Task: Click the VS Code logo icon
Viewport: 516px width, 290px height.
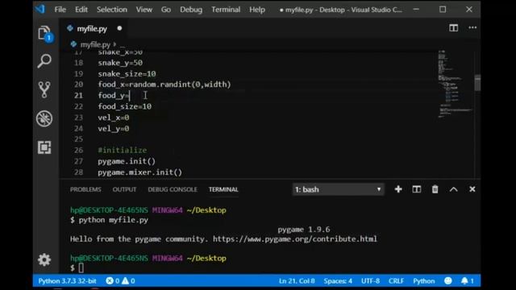Action: point(40,9)
